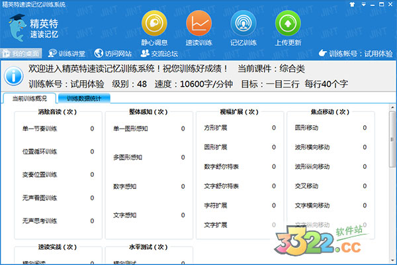Click the blue info icon

point(14,76)
